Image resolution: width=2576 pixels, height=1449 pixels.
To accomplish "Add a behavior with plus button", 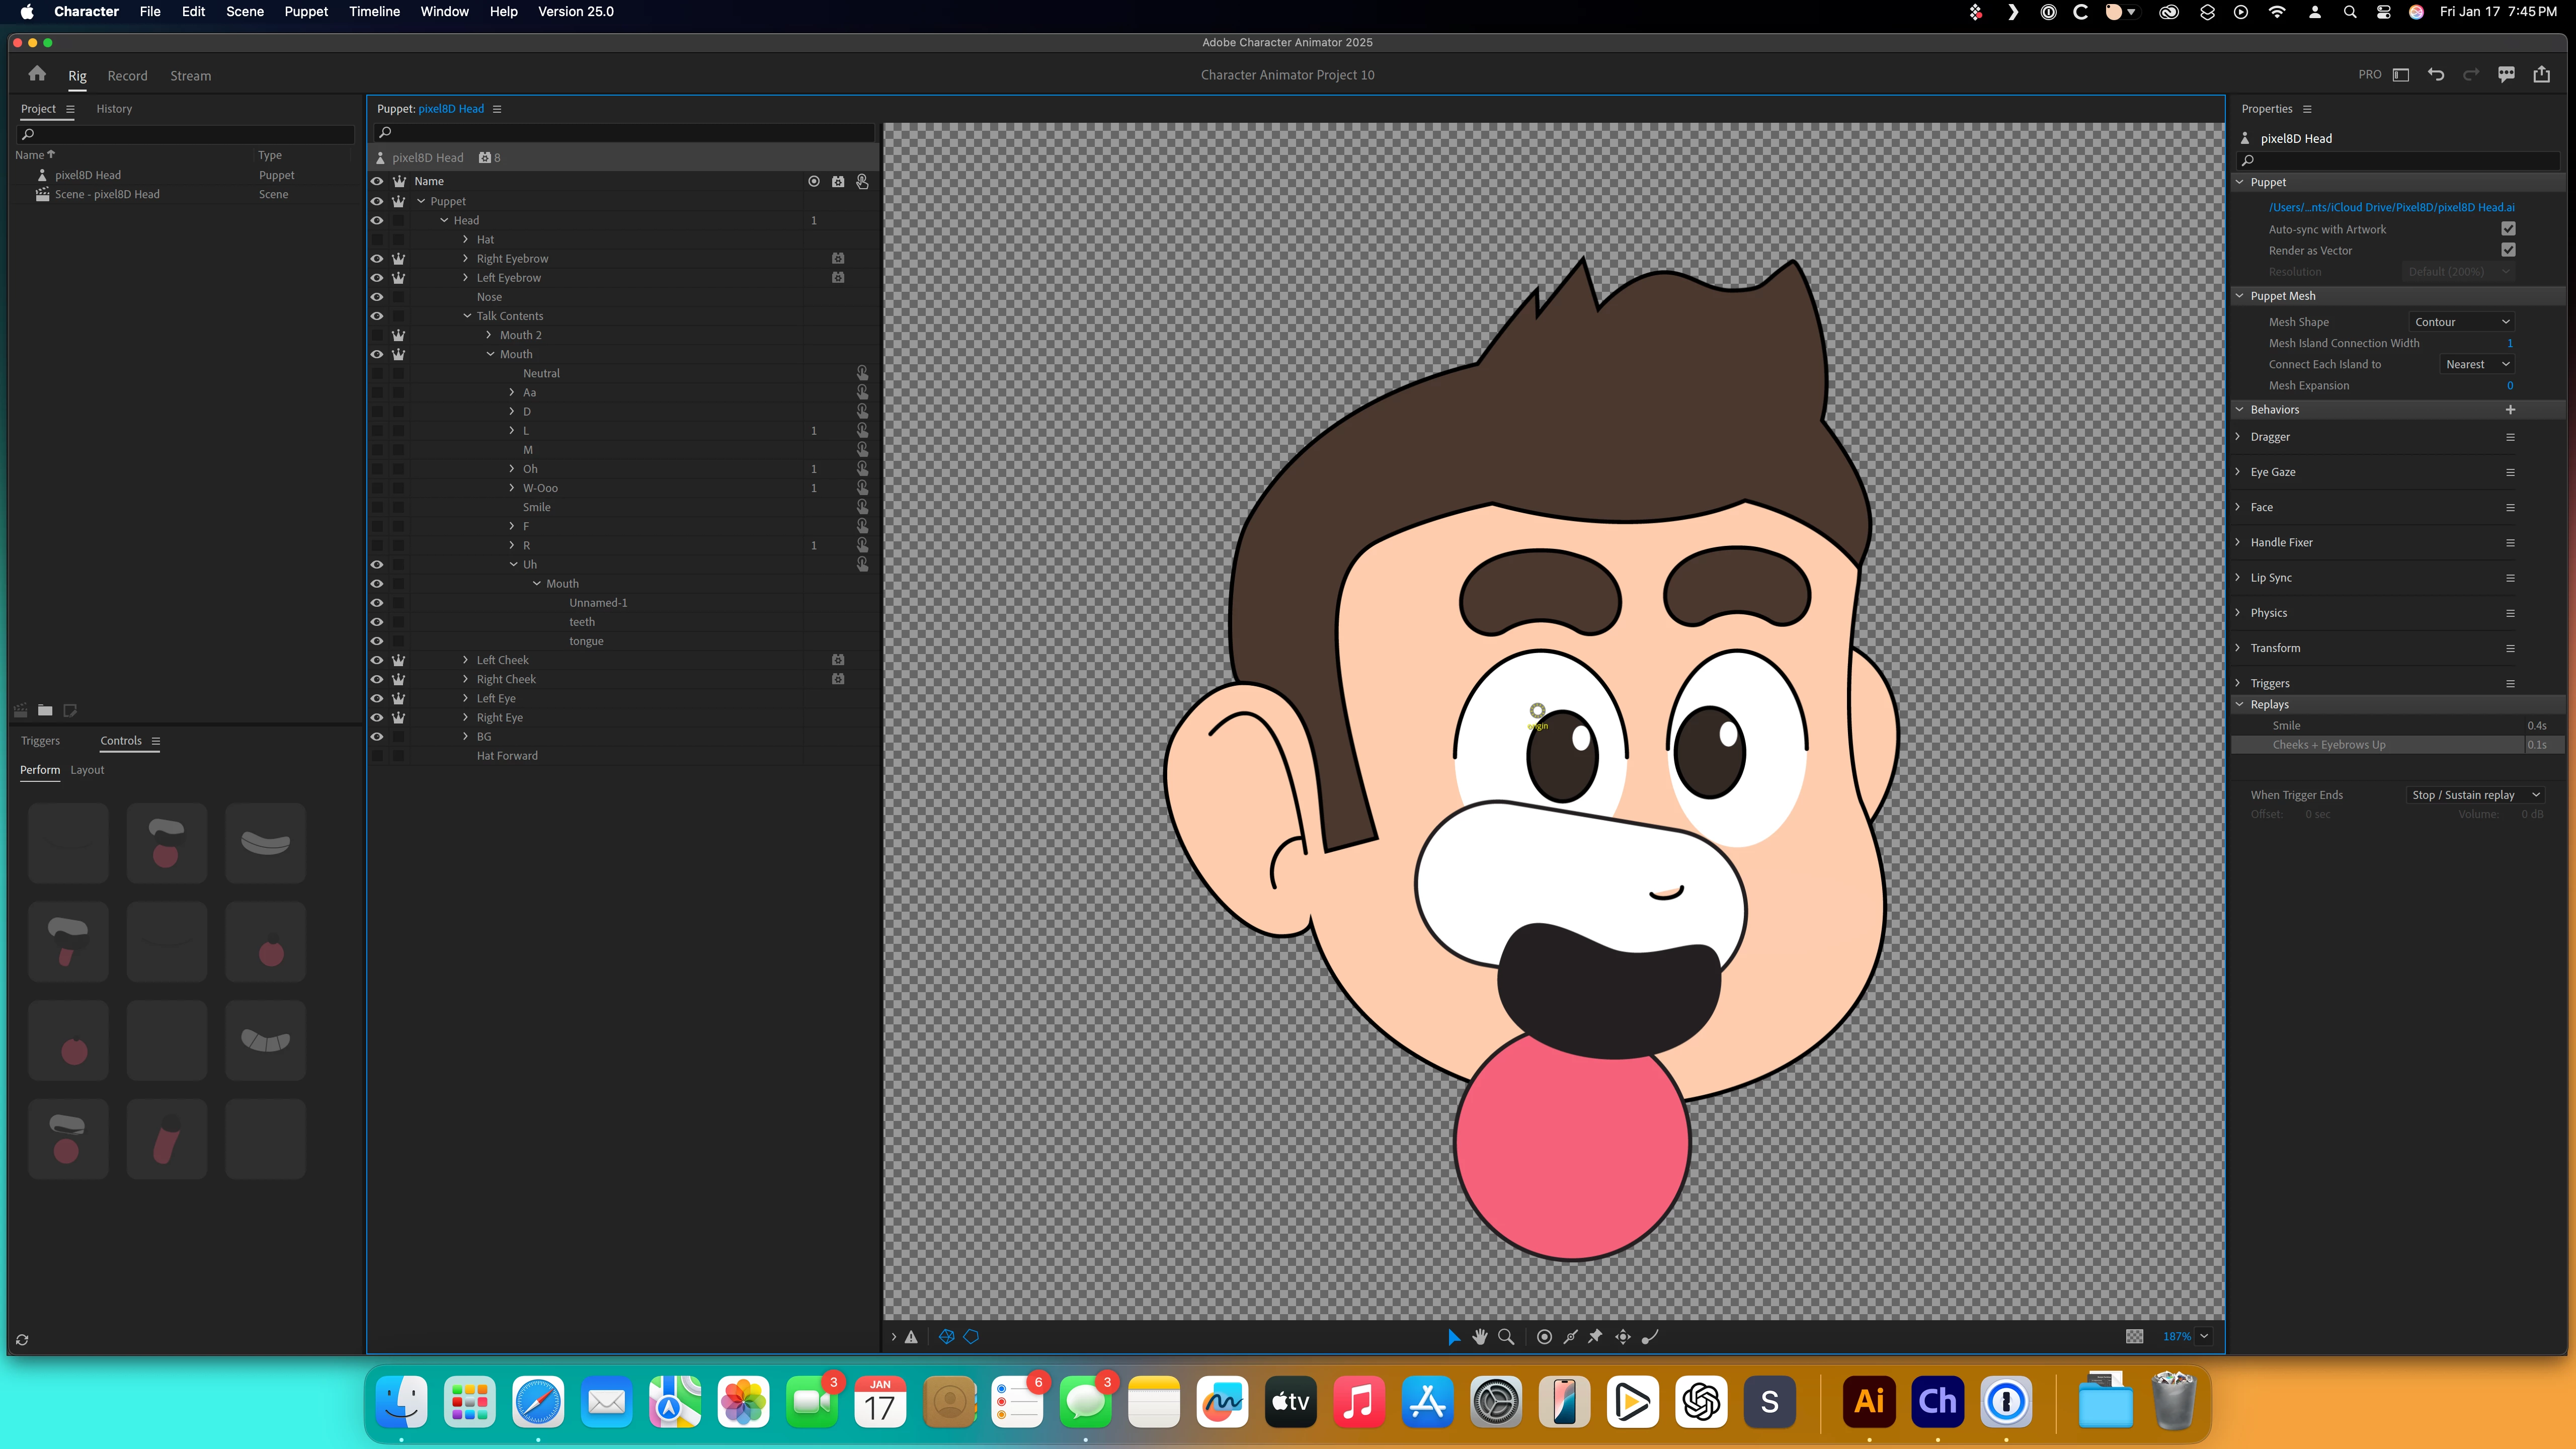I will click(x=2510, y=410).
